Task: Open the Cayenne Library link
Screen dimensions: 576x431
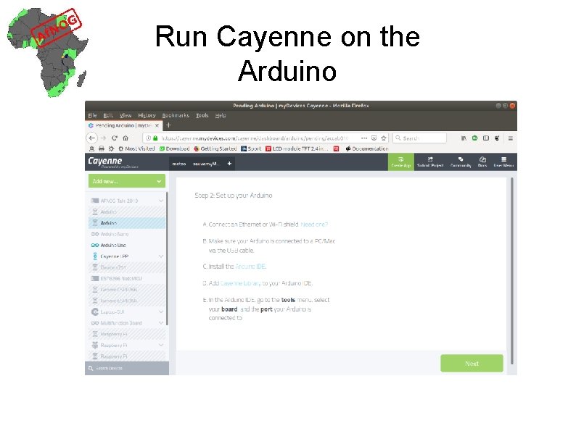Action: tap(241, 283)
